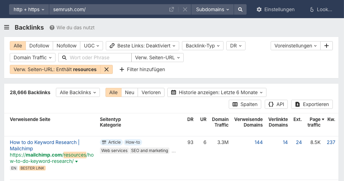
Task: Select the Alle link type filter
Action: pos(18,46)
